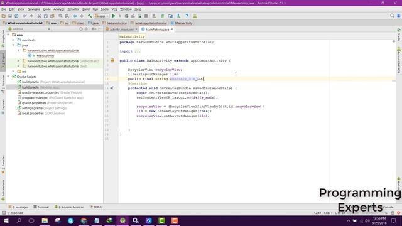This screenshot has width=402, height=226.
Task: Toggle the Structure side panel
Action: coord(3,84)
